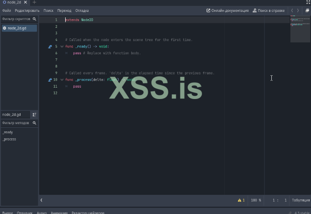Click comment 'Replace with function body.'
The image size is (311, 214).
(114, 53)
